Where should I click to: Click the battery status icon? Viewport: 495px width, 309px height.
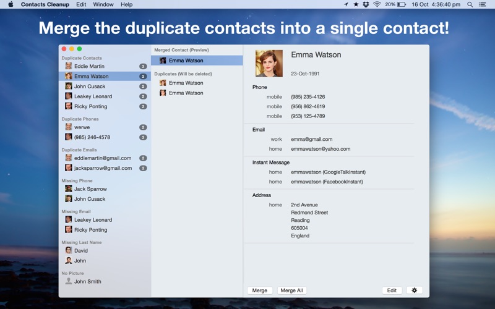(401, 4)
